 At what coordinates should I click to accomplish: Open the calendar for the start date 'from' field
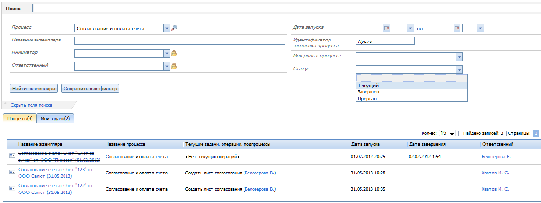pyautogui.click(x=387, y=29)
